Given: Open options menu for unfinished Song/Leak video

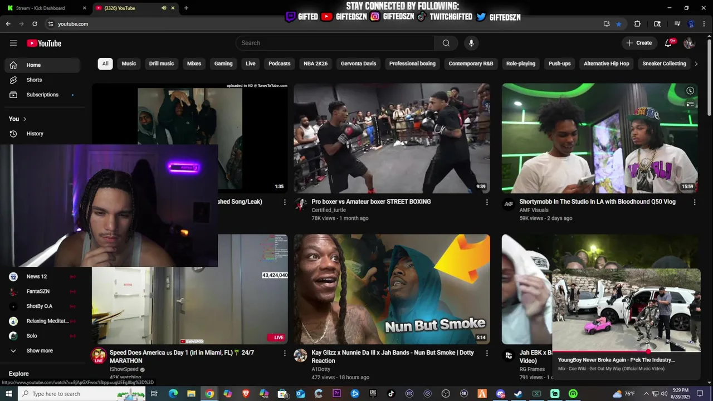Looking at the screenshot, I should pyautogui.click(x=285, y=202).
